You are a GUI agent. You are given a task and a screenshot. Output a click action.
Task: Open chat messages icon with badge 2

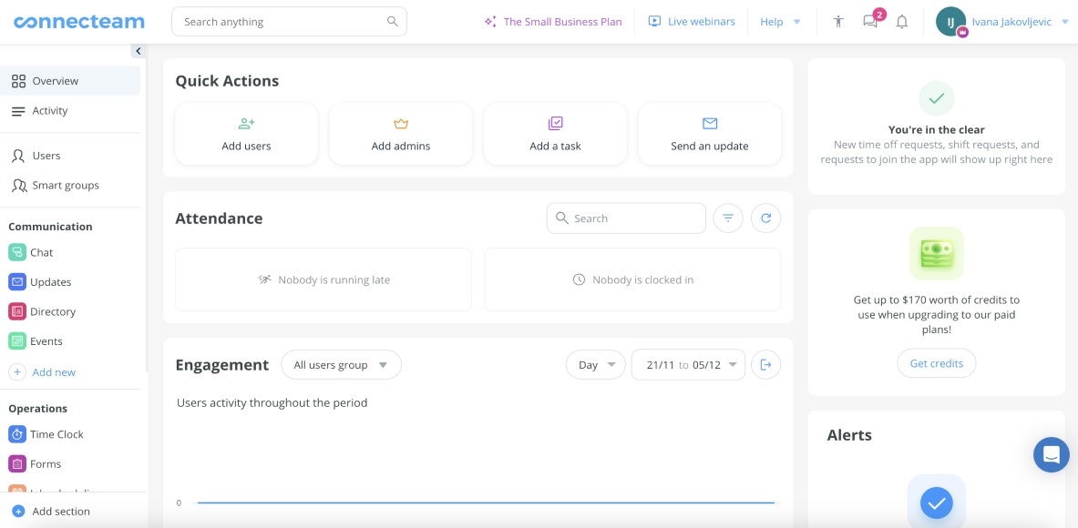point(871,21)
